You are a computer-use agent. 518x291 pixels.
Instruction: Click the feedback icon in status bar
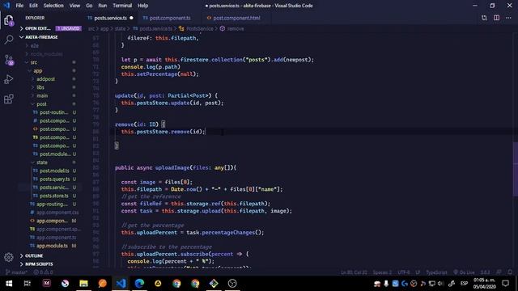pyautogui.click(x=499, y=272)
